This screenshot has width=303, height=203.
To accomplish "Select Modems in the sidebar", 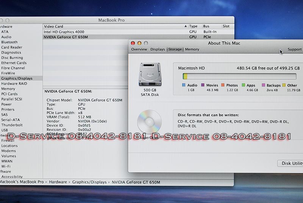I will pyautogui.click(x=8, y=151).
